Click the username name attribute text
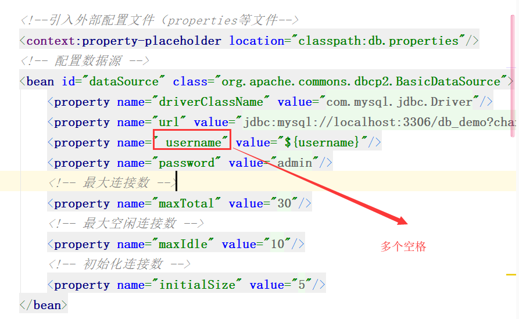519x319 pixels. coord(194,142)
